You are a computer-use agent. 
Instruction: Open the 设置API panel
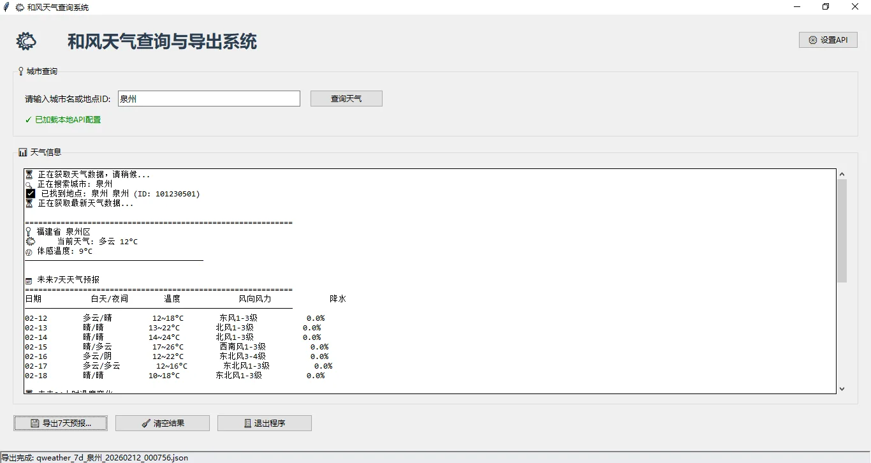828,40
